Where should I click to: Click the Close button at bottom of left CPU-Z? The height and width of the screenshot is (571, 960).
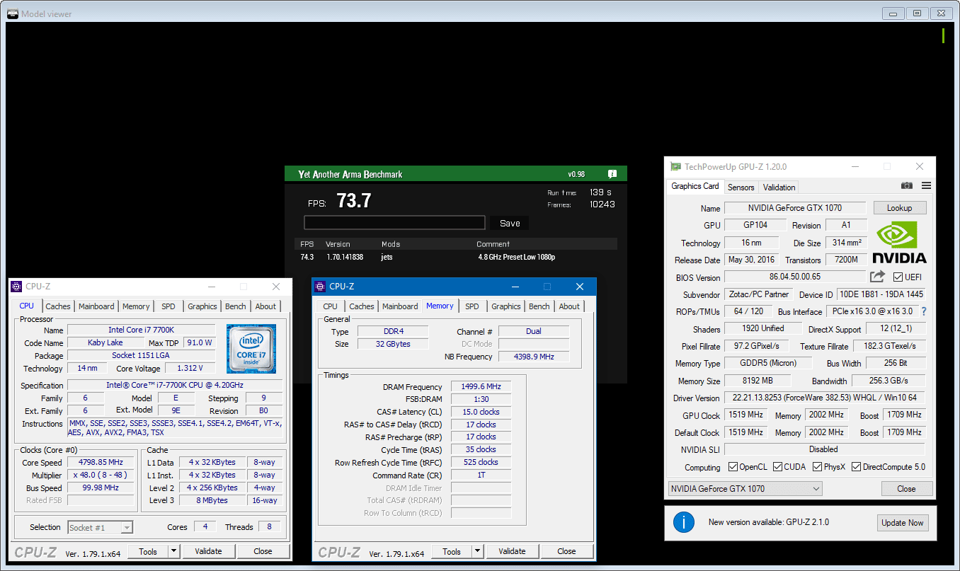(x=263, y=551)
